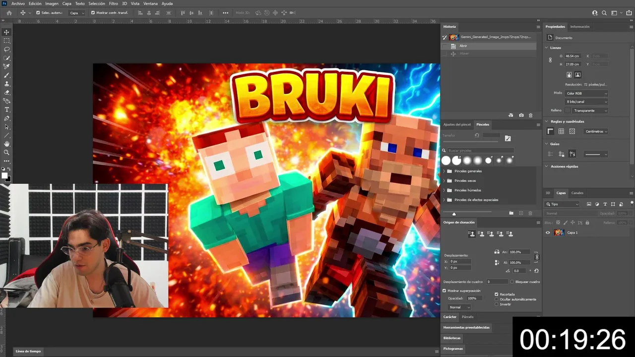635x357 pixels.
Task: Open the Imagen menu
Action: (52, 3)
